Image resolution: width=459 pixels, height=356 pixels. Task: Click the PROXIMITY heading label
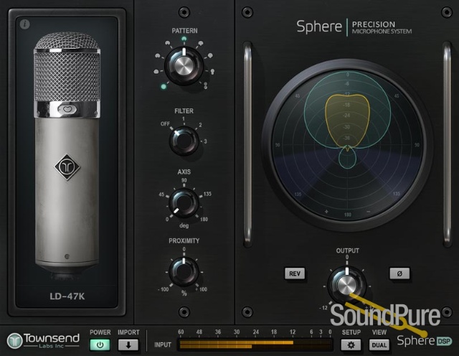[184, 240]
